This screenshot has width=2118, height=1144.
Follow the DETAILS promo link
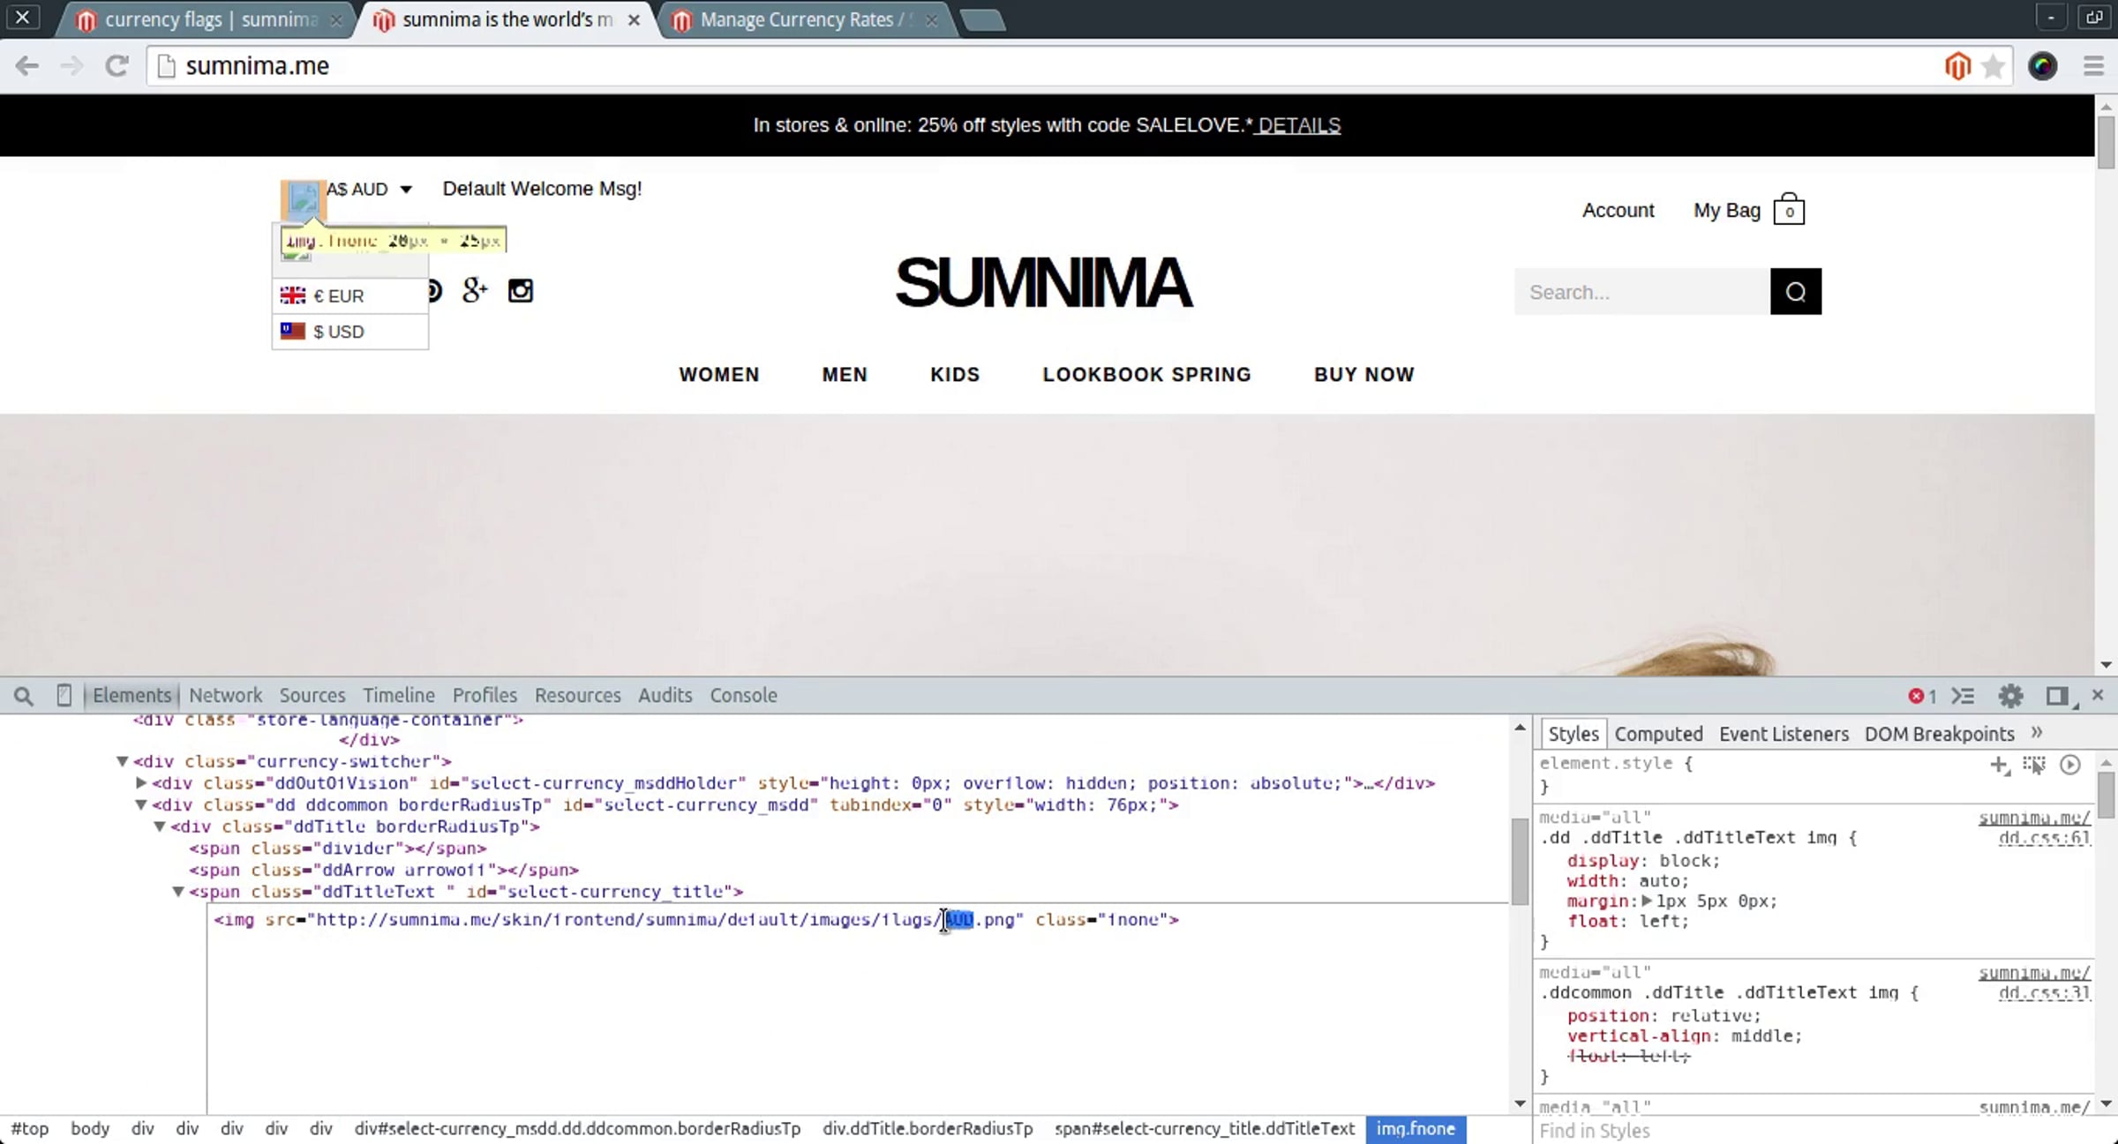click(1299, 125)
